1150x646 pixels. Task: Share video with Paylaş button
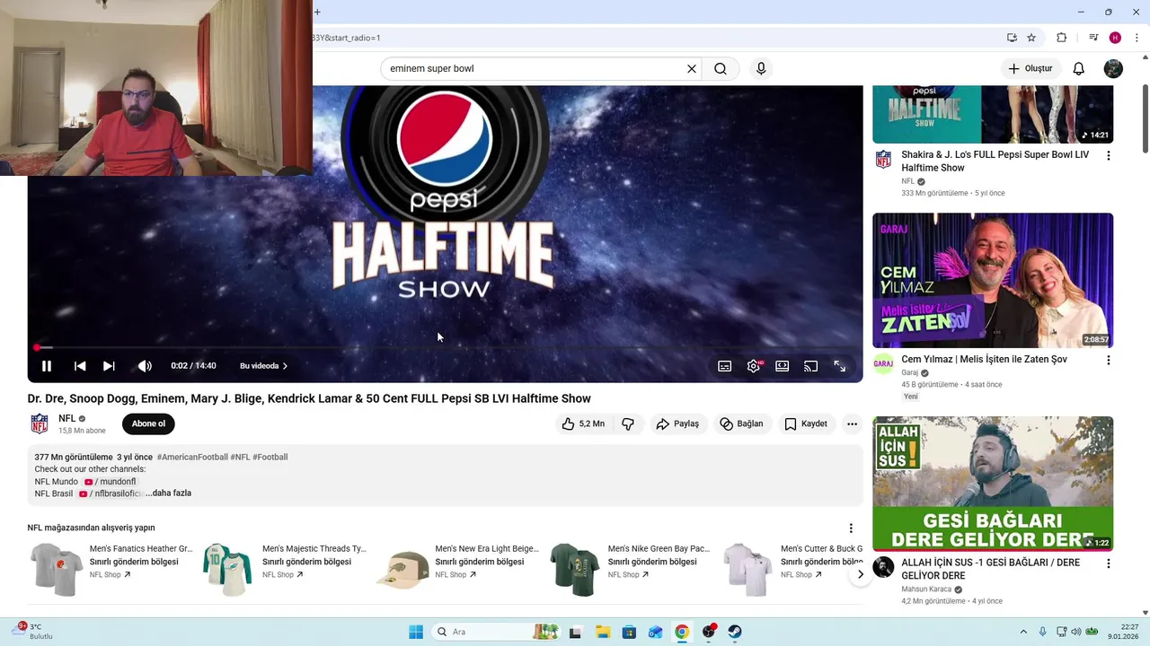[x=677, y=423]
